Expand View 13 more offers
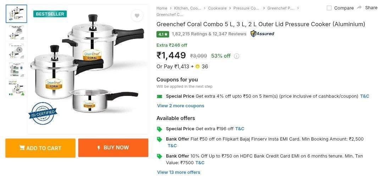This screenshot has width=383, height=177. [x=178, y=172]
